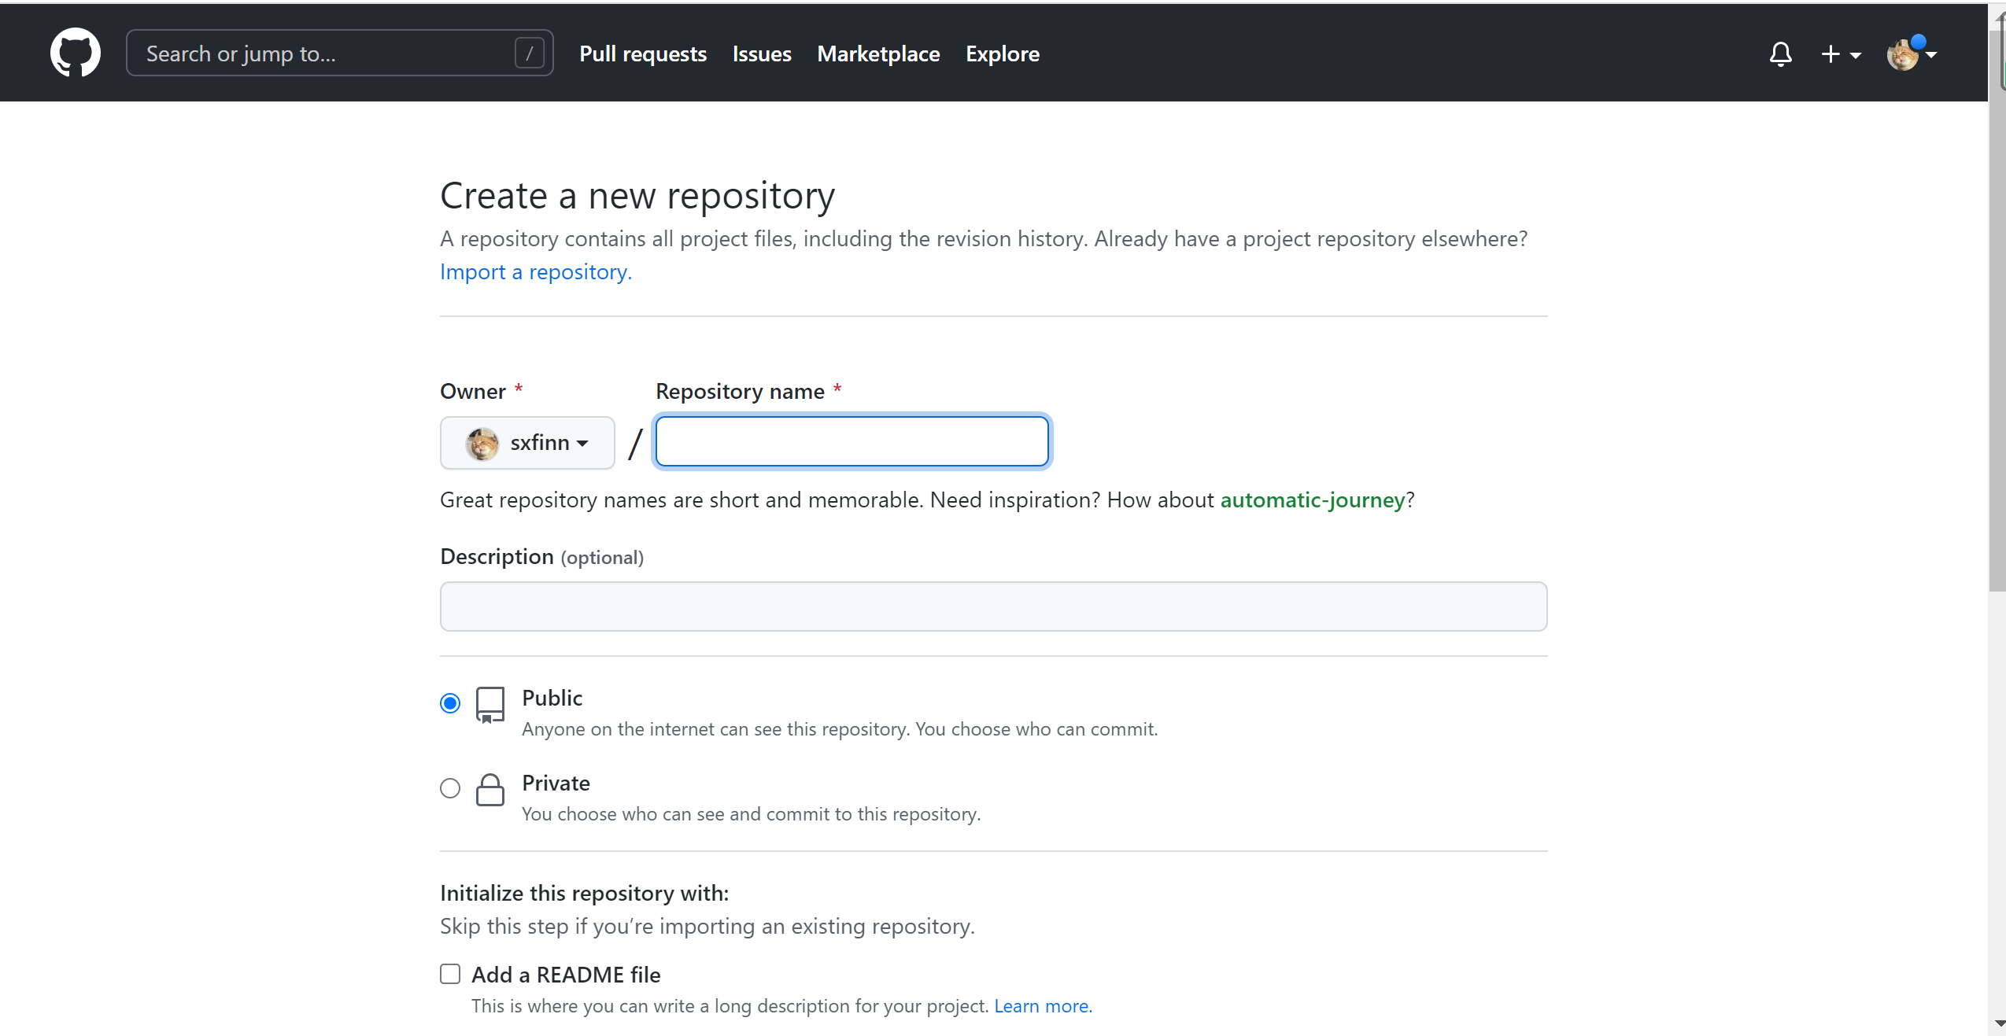This screenshot has width=2006, height=1036.
Task: Go to Marketplace in the navbar
Action: coord(878,53)
